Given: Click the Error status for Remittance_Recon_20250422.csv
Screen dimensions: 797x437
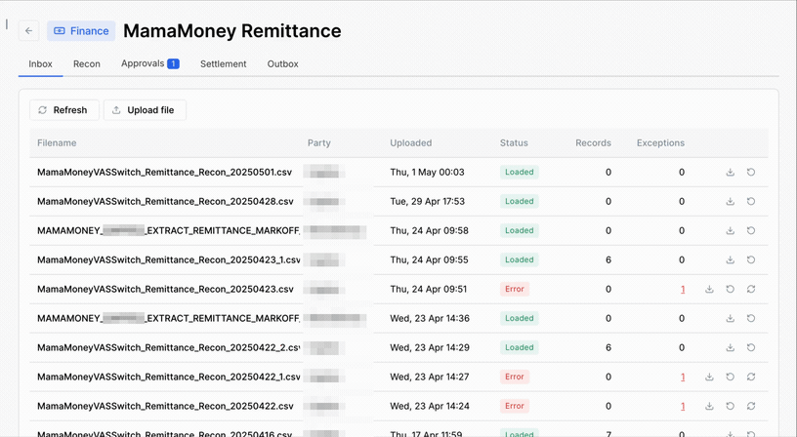Looking at the screenshot, I should [x=515, y=406].
